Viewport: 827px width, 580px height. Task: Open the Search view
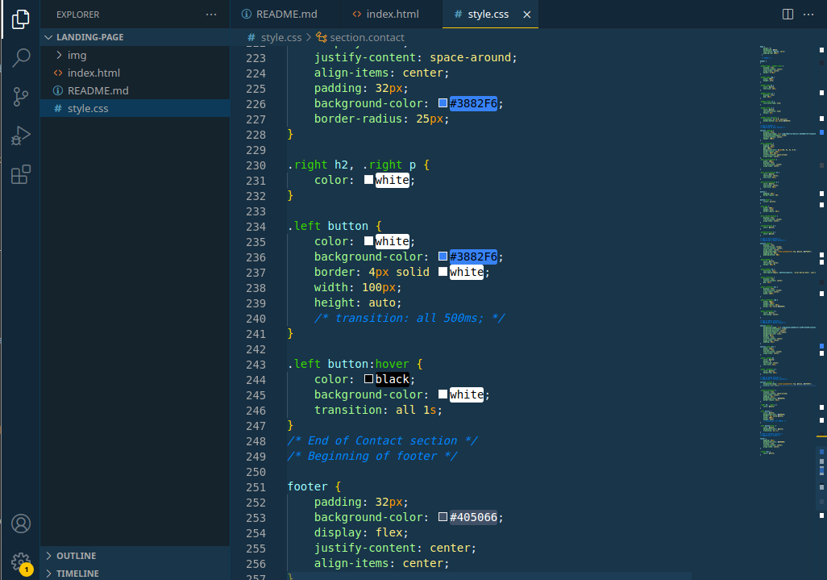[21, 57]
